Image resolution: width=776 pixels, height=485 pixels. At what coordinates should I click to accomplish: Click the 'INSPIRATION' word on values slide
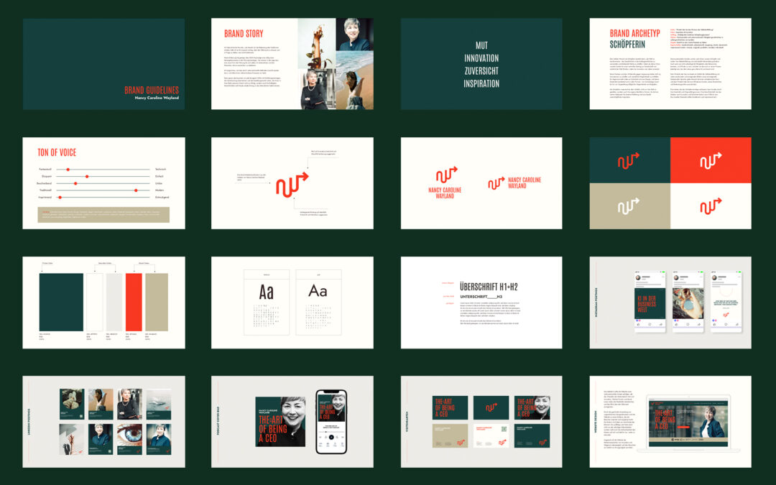tap(481, 83)
